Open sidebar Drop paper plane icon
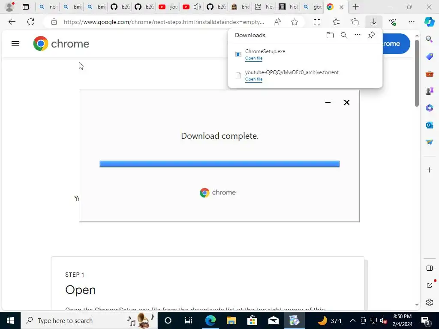The height and width of the screenshot is (329, 439). (x=429, y=142)
